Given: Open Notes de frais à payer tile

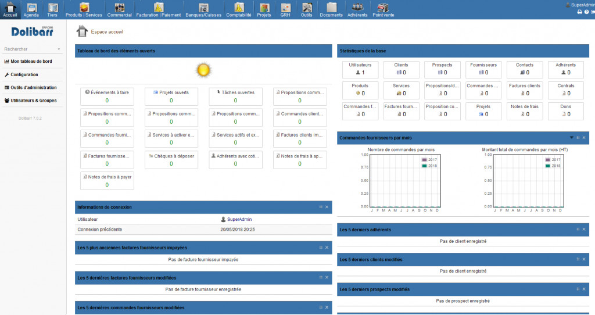Looking at the screenshot, I should pos(107,181).
